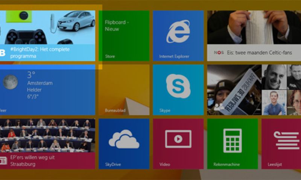Open the SkyDrive cloud tile
This screenshot has height=180, width=301.
(124, 144)
